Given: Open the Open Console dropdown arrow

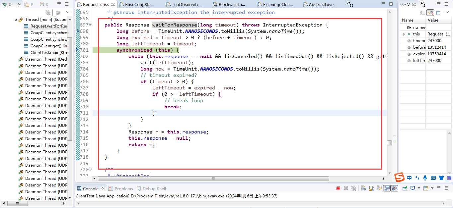Looking at the screenshot, I should coord(432,188).
